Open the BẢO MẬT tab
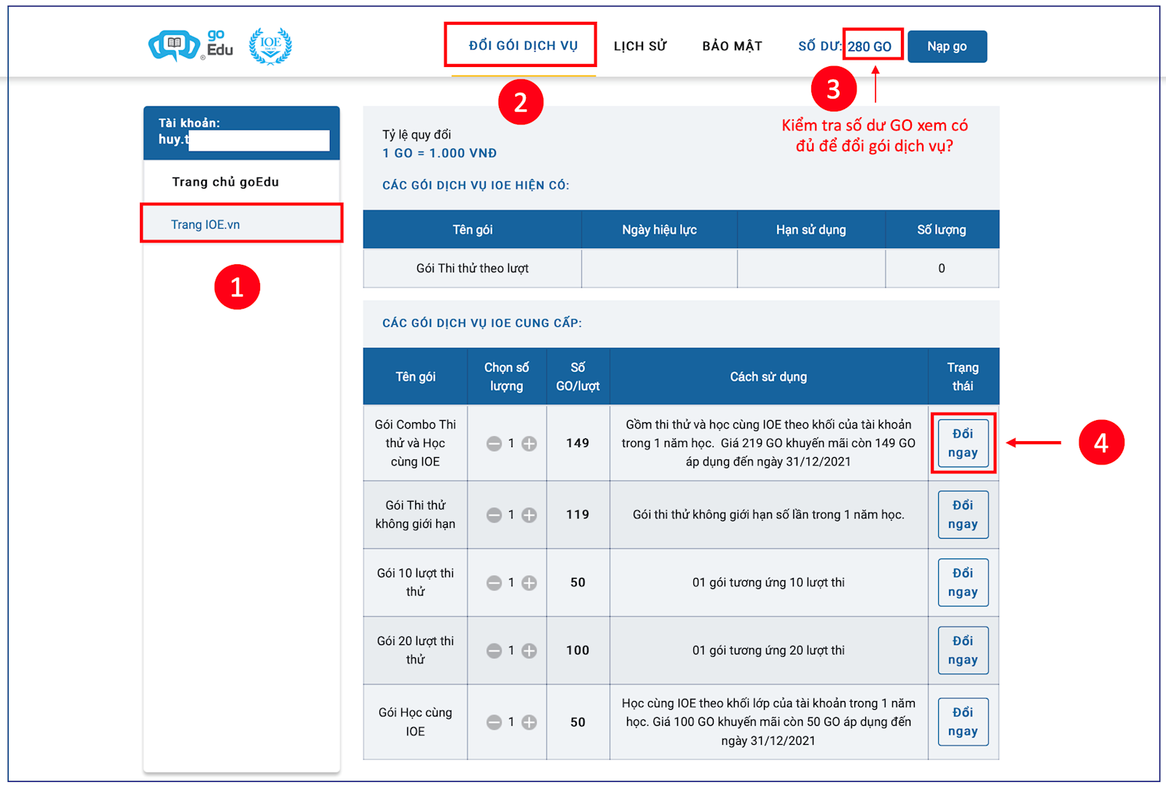1166x787 pixels. point(732,46)
